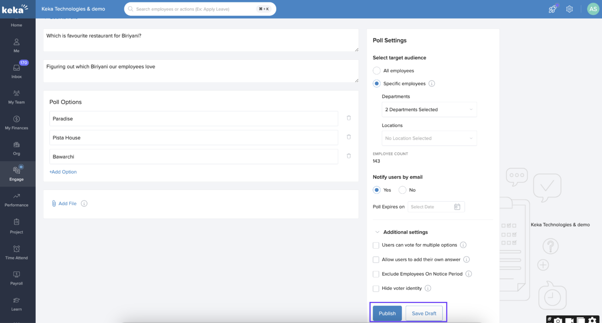Set Notify users by email to No

point(402,190)
